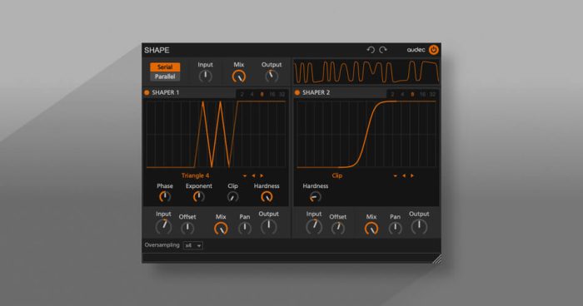The width and height of the screenshot is (583, 306).
Task: Open the Oversampling x4 dropdown
Action: (x=193, y=245)
